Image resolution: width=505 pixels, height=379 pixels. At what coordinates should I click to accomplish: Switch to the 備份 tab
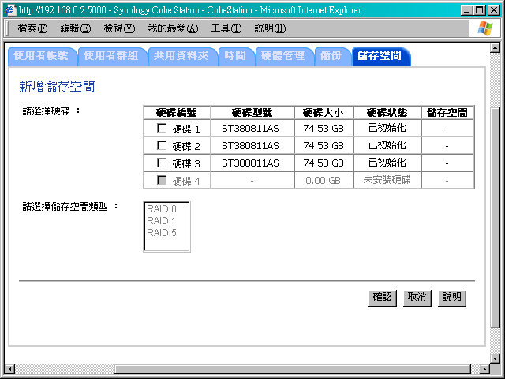click(x=331, y=56)
